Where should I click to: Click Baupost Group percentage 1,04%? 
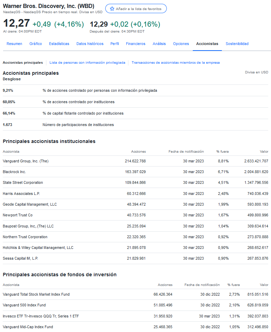pyautogui.click(x=223, y=226)
